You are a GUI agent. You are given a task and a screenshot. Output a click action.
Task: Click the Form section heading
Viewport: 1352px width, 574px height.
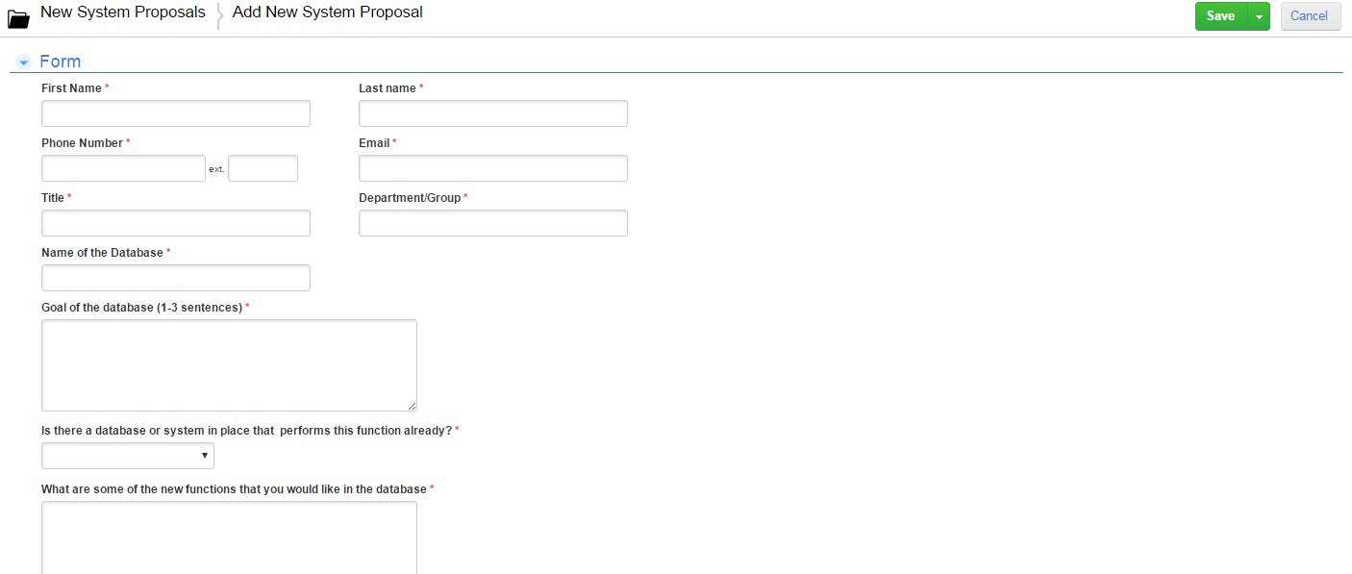tap(60, 62)
